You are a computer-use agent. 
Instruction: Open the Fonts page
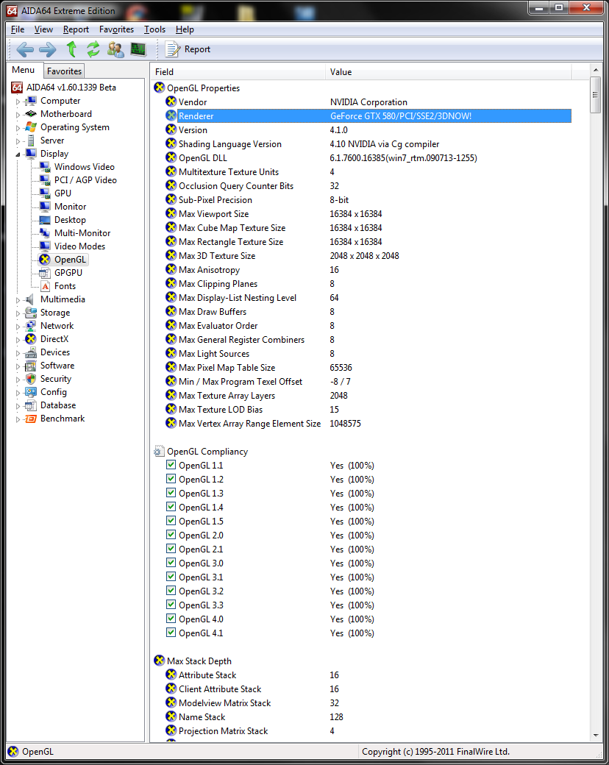pyautogui.click(x=65, y=286)
